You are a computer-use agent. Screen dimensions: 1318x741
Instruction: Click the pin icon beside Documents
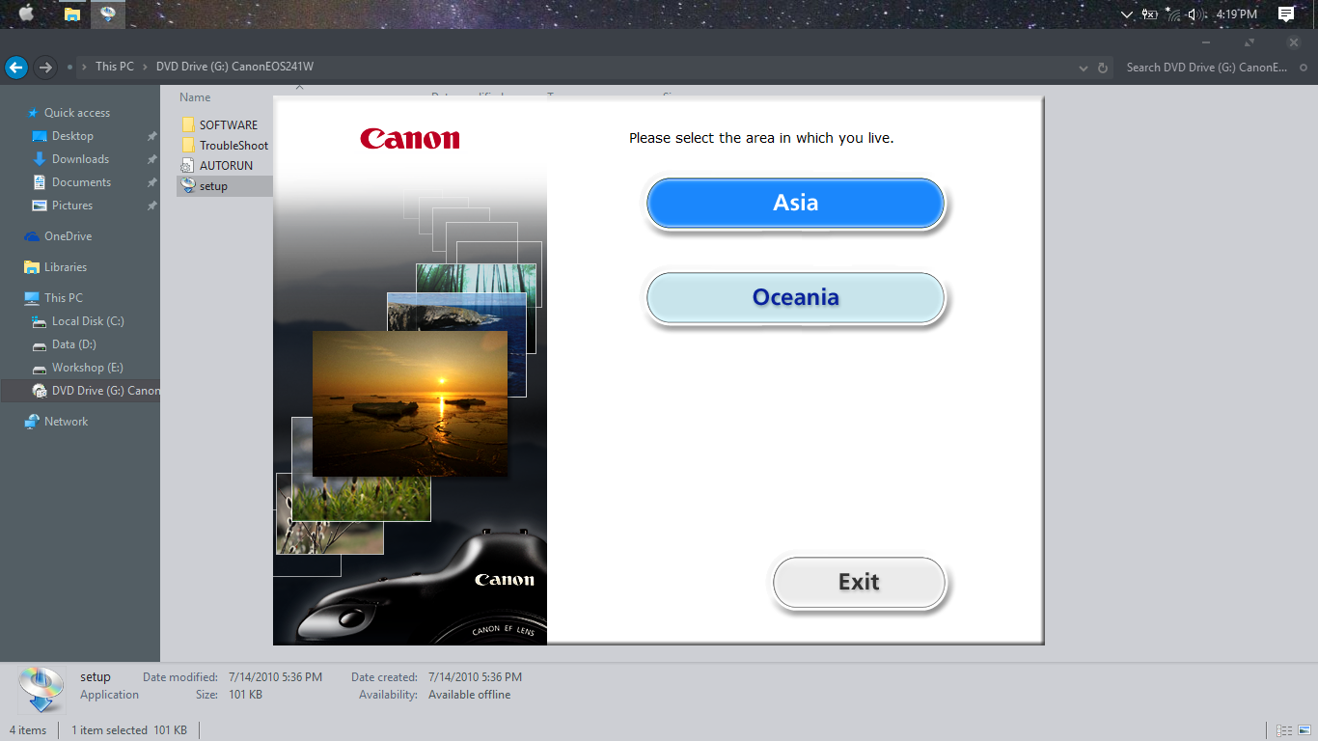click(x=151, y=182)
